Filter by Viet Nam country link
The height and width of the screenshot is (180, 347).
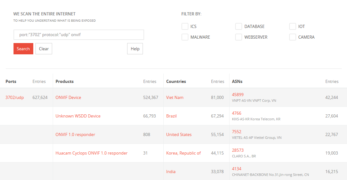(x=175, y=97)
